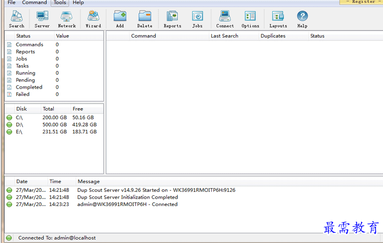Screen dimensions: 383x243
Task: Click the icon beside Tasks status row
Action: click(x=9, y=66)
